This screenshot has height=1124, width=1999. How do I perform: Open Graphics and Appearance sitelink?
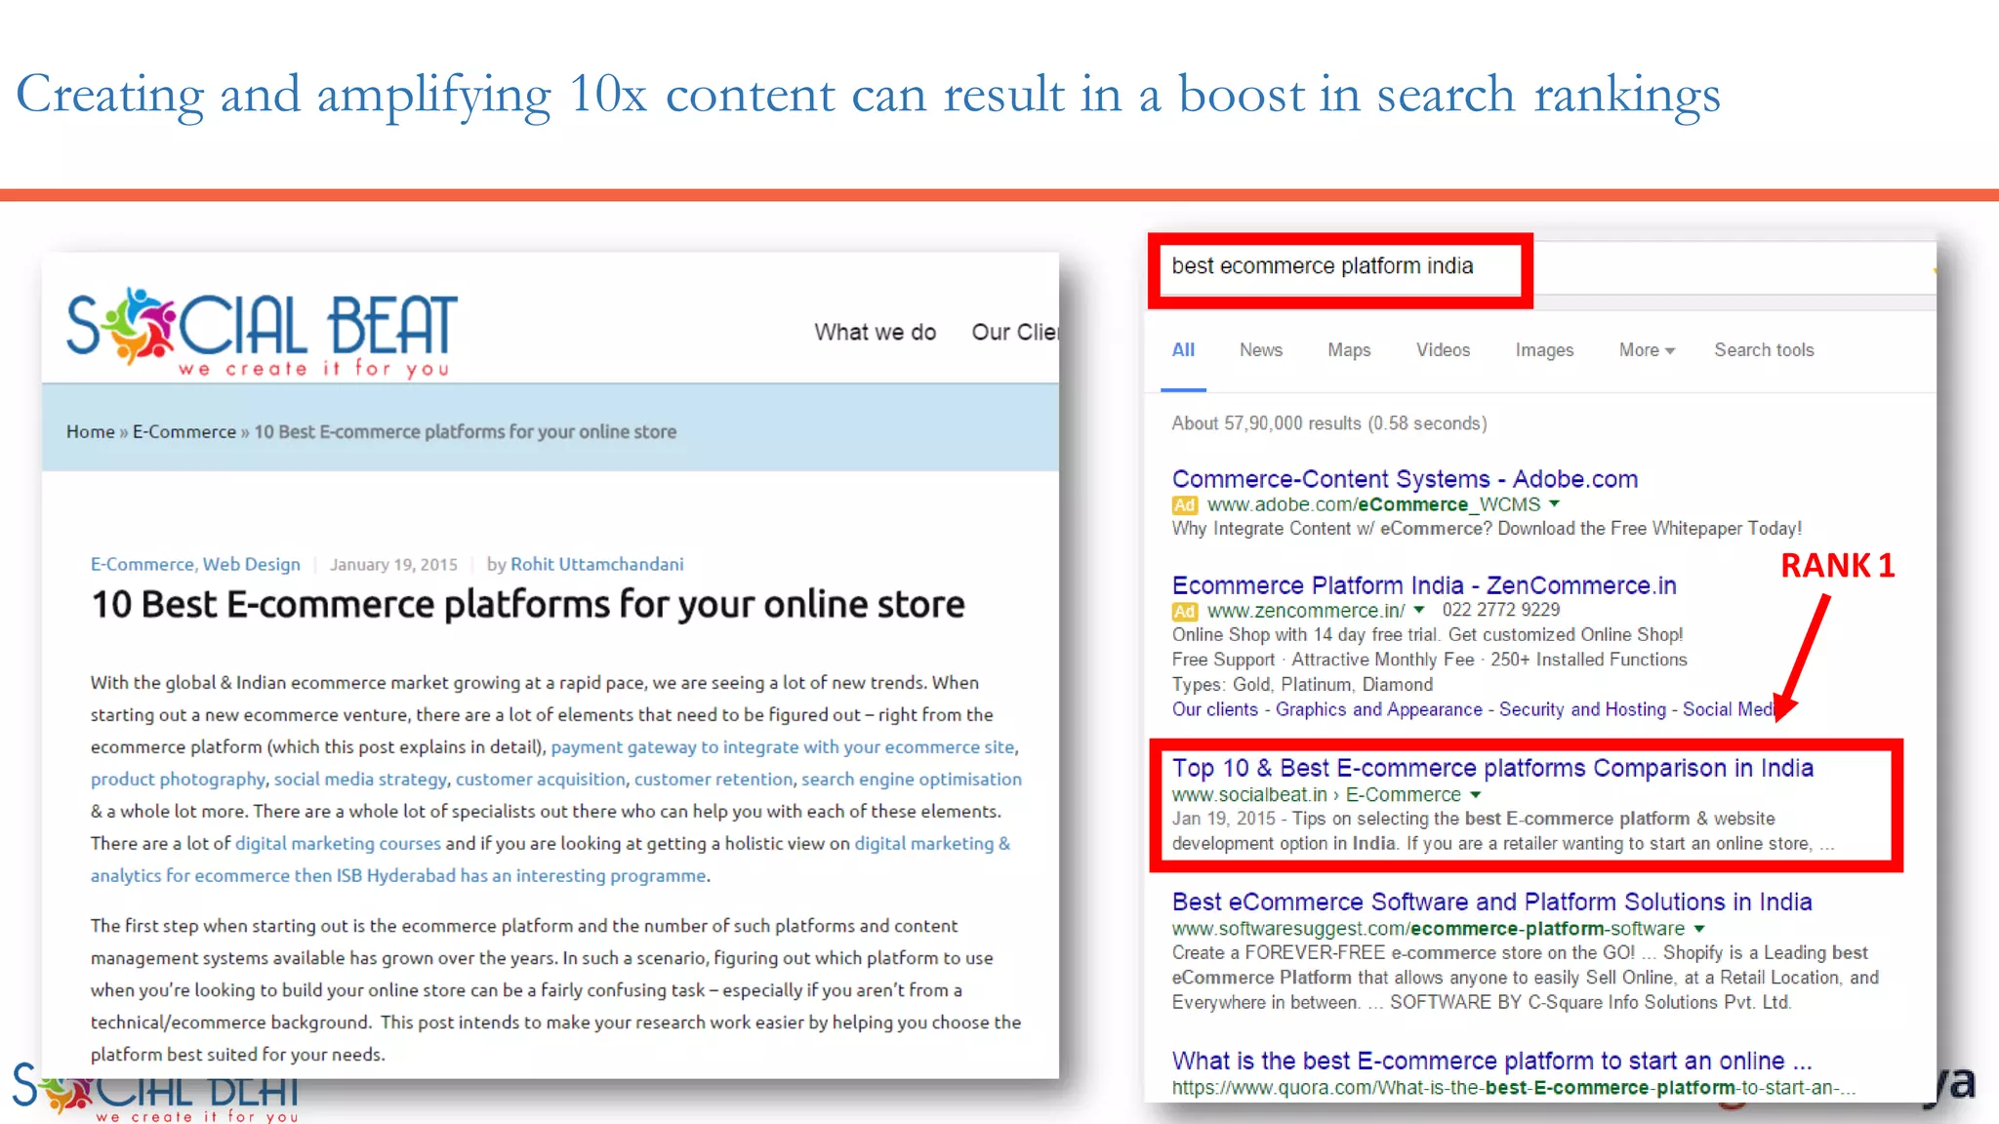(x=1378, y=709)
